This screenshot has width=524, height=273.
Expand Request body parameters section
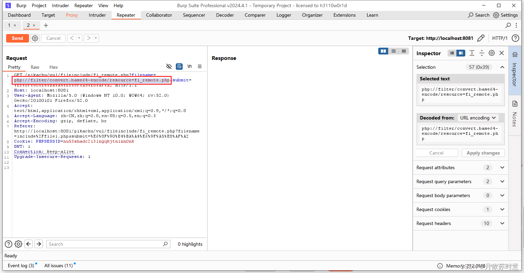[460, 195]
